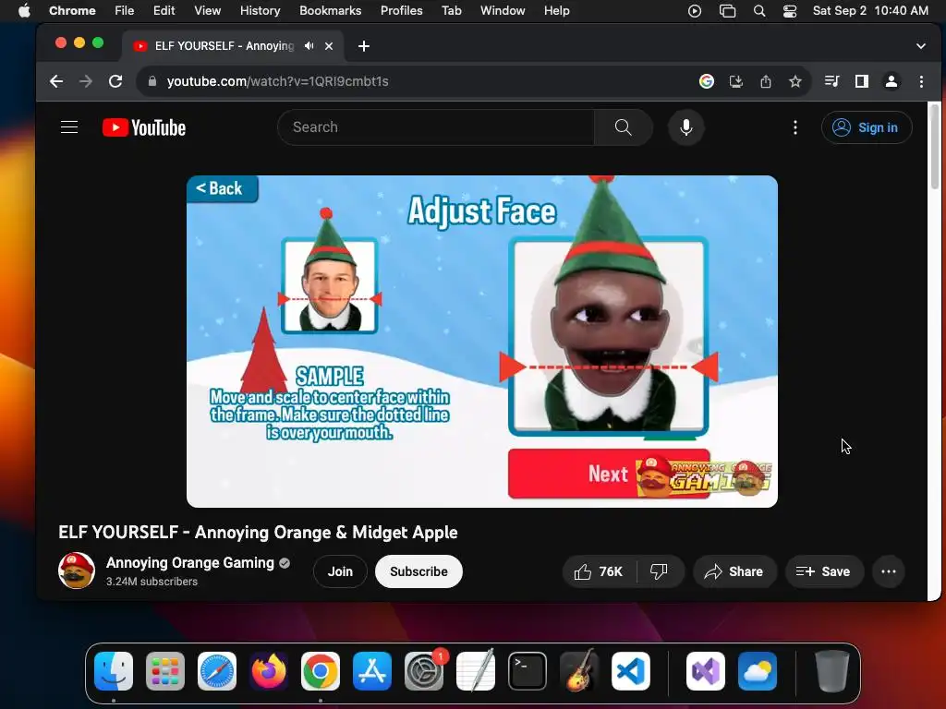Viewport: 946px width, 709px height.
Task: Start voice search with the microphone
Action: [x=686, y=127]
